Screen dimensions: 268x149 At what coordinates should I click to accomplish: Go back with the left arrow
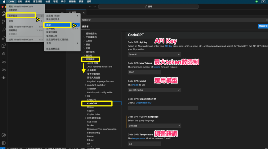click(90, 7)
